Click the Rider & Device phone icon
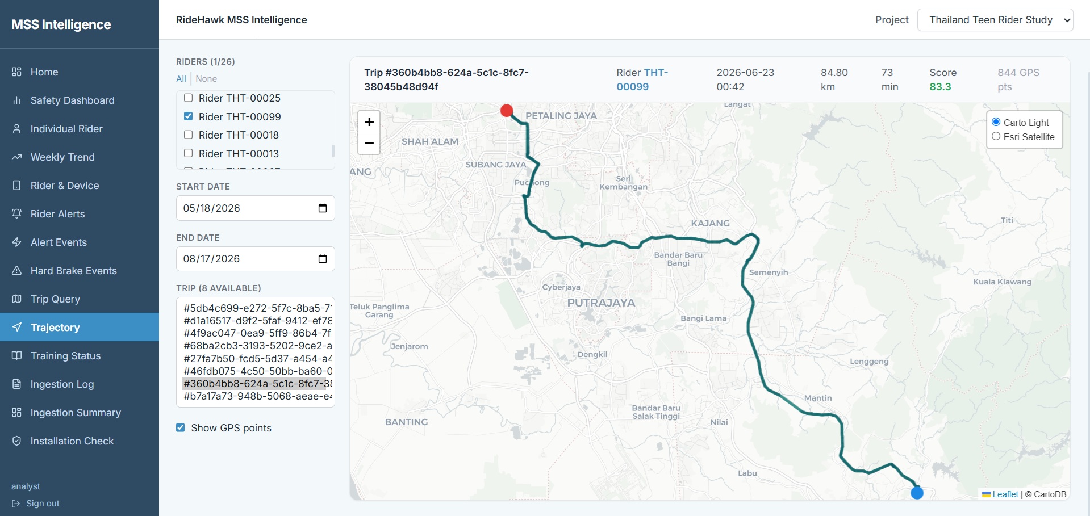Screen dimensions: 1090x516 pyautogui.click(x=16, y=186)
